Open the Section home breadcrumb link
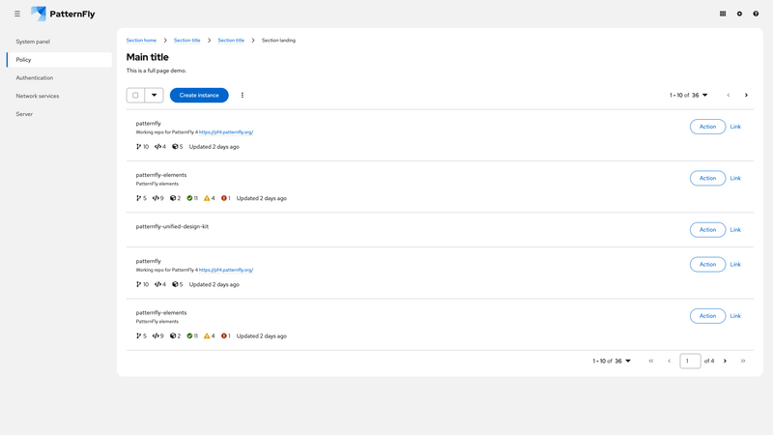The image size is (773, 435). [x=141, y=41]
